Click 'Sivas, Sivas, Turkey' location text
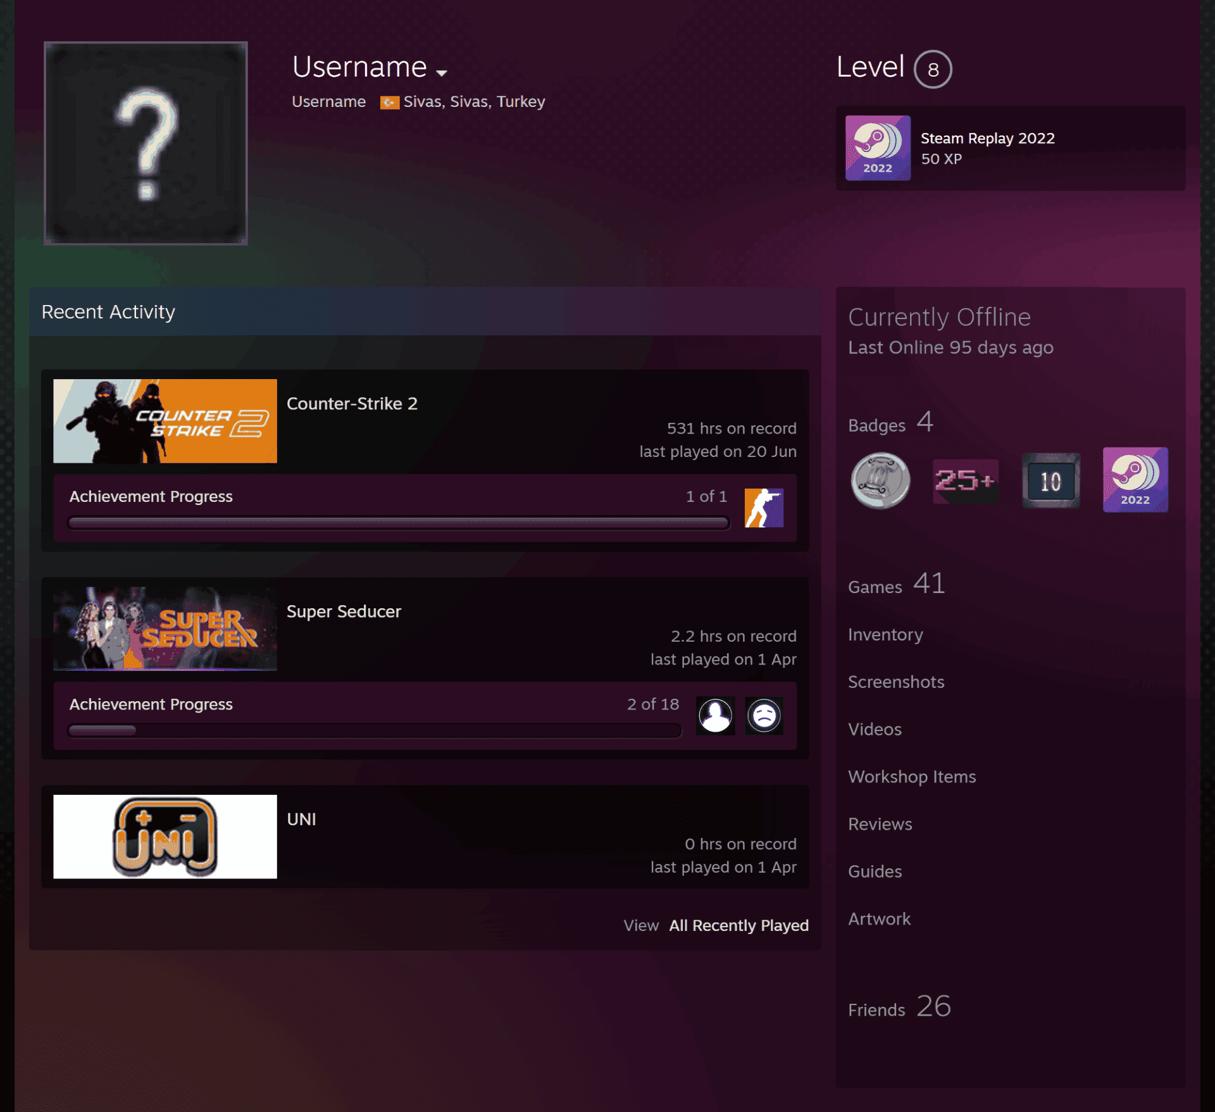 tap(474, 102)
